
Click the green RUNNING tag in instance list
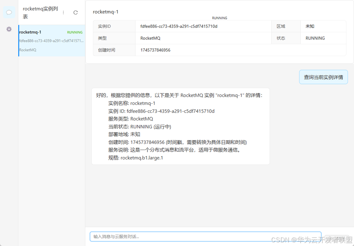[x=75, y=32]
